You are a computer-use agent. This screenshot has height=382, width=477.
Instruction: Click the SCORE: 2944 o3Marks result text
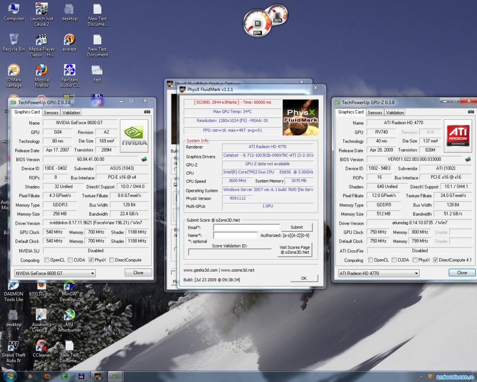(232, 102)
